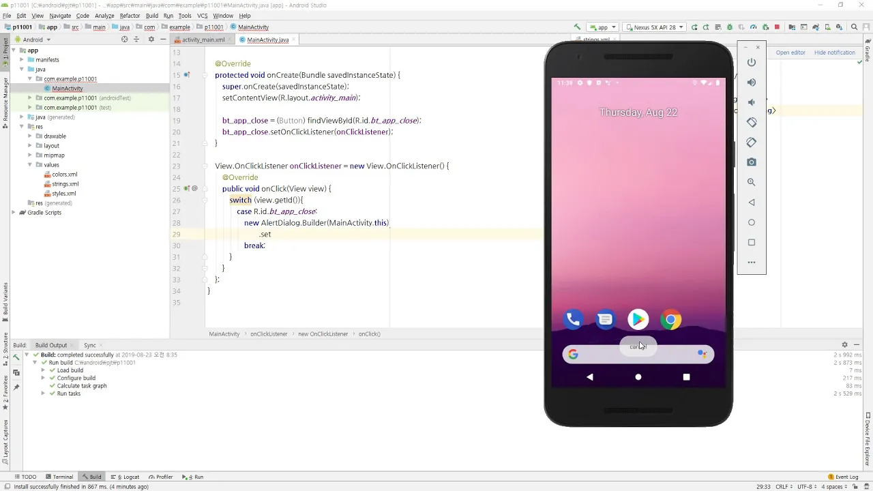The image size is (873, 491).
Task: Expand the Run tasks node
Action: tap(43, 393)
